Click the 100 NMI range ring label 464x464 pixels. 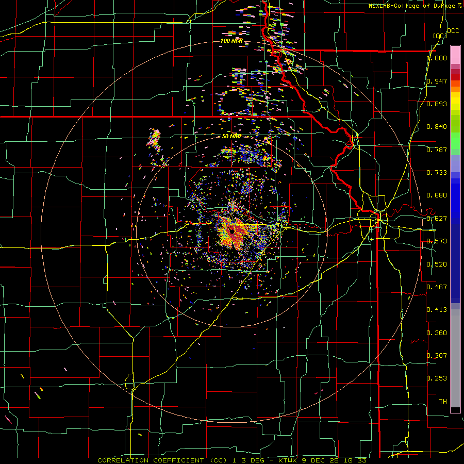[x=231, y=41]
